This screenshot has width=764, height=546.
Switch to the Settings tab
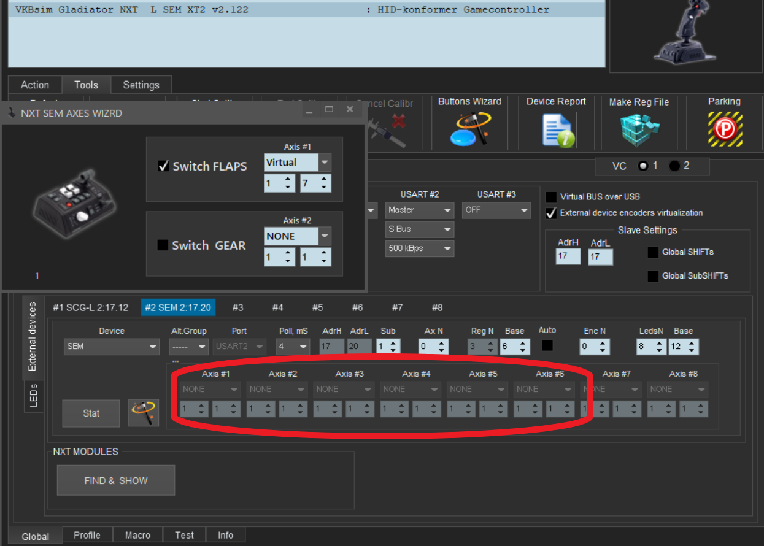pos(141,85)
